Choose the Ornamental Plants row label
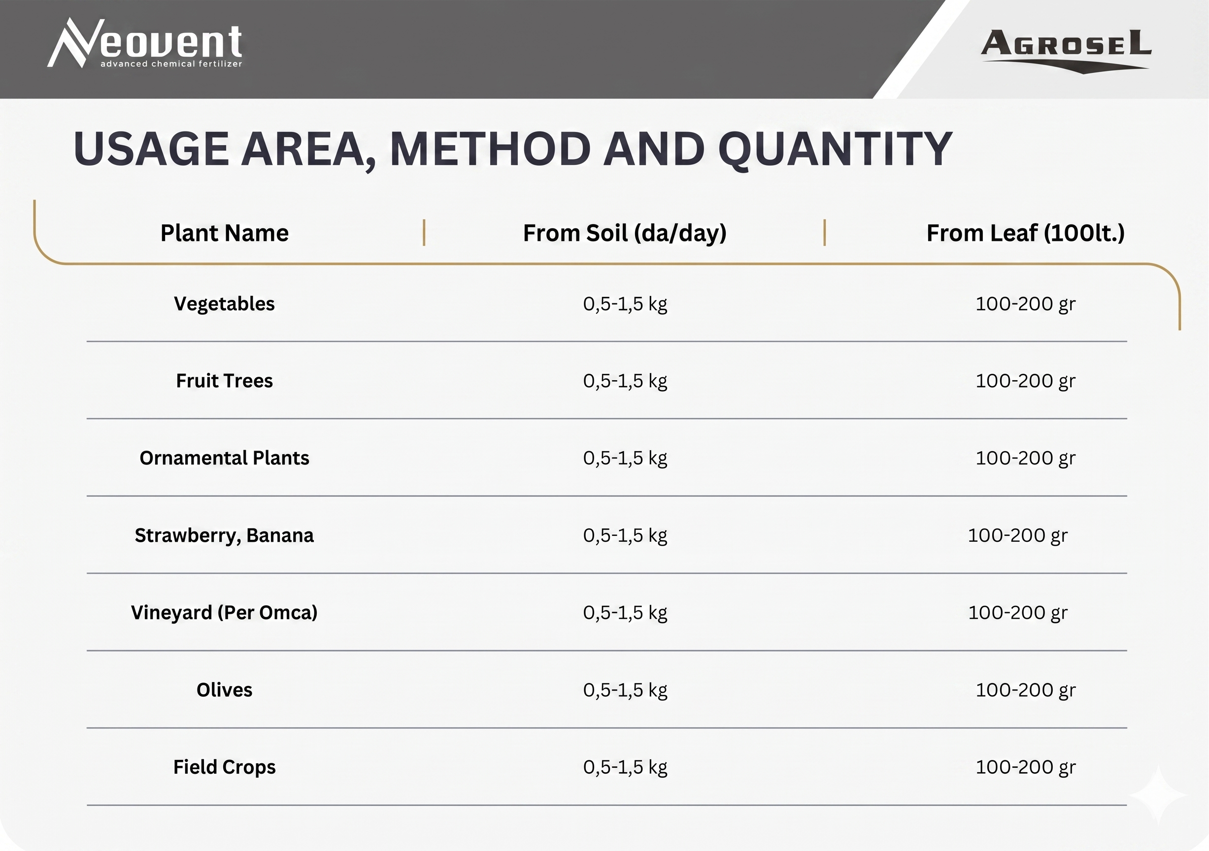This screenshot has width=1209, height=851. [224, 458]
